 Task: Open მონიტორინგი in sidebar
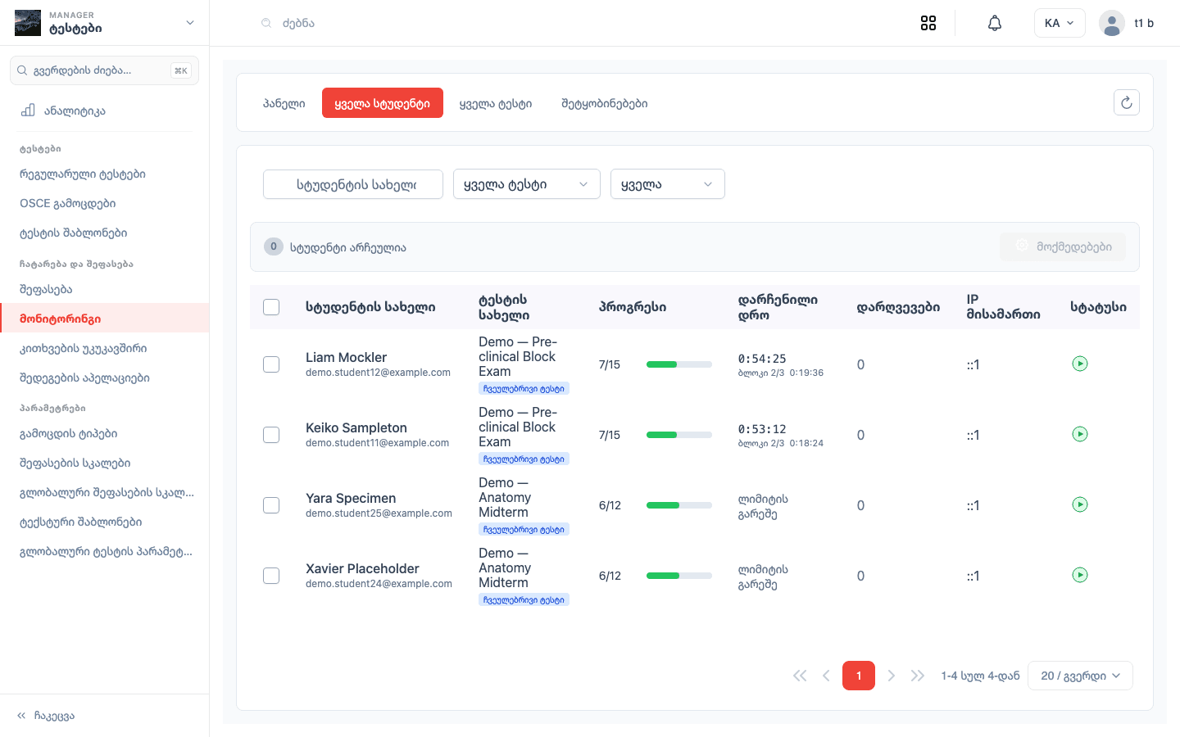tap(105, 319)
